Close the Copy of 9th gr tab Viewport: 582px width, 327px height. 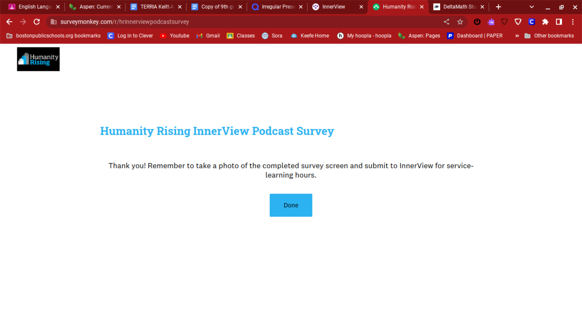pos(240,7)
